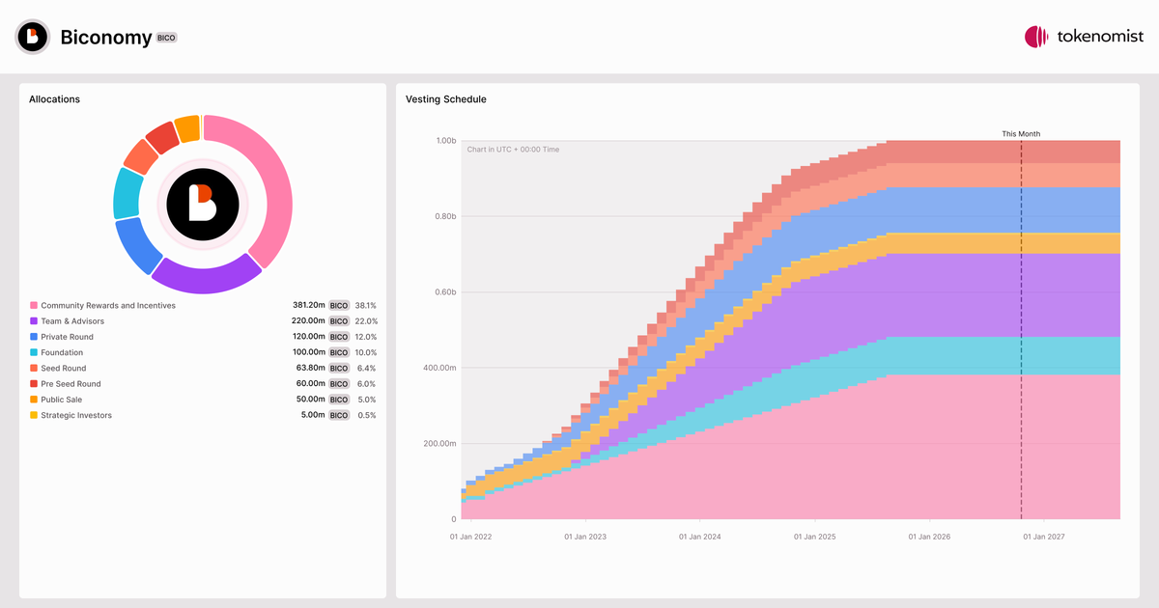Click the 'Public Sale' legend label
The height and width of the screenshot is (608, 1159).
(x=62, y=400)
